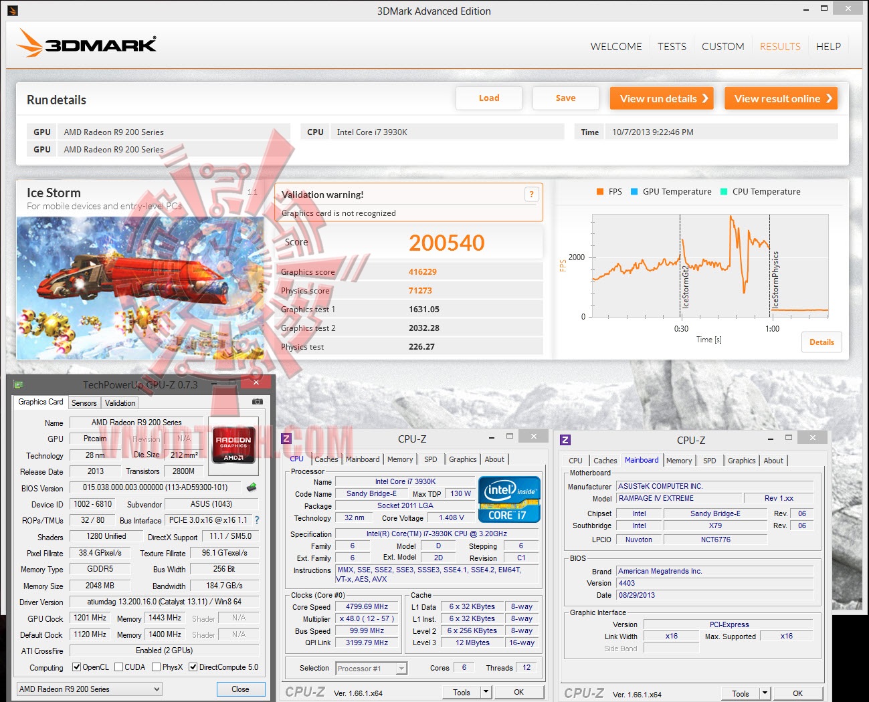This screenshot has height=702, width=869.
Task: Click the Load button
Action: coord(489,98)
